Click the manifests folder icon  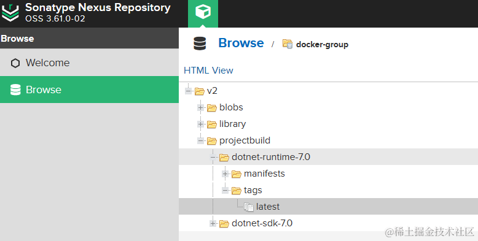[x=237, y=174]
